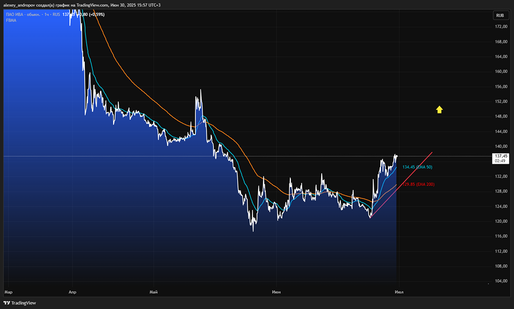Click the Июл label on time axis
The image size is (514, 309).
click(x=399, y=292)
